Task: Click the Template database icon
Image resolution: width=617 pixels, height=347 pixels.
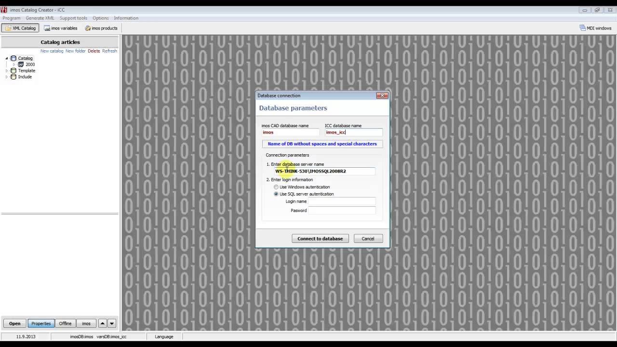Action: 13,71
